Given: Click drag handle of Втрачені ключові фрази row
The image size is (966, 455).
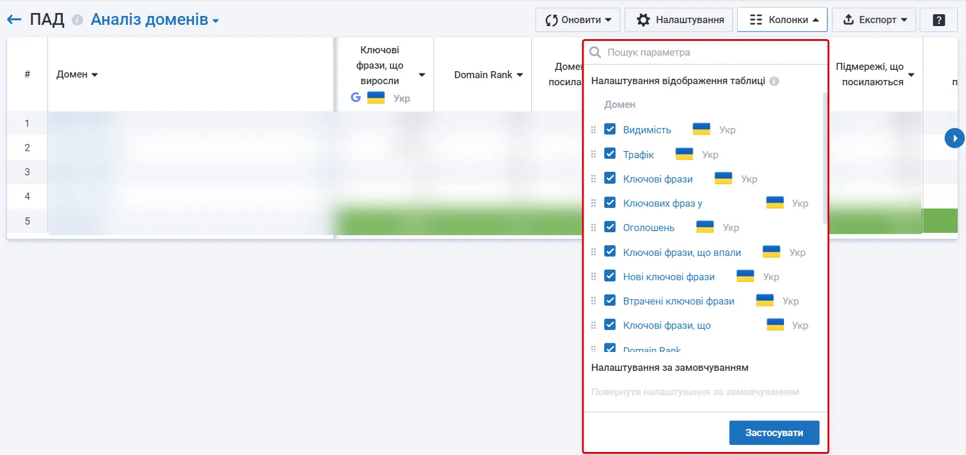Looking at the screenshot, I should click(594, 301).
